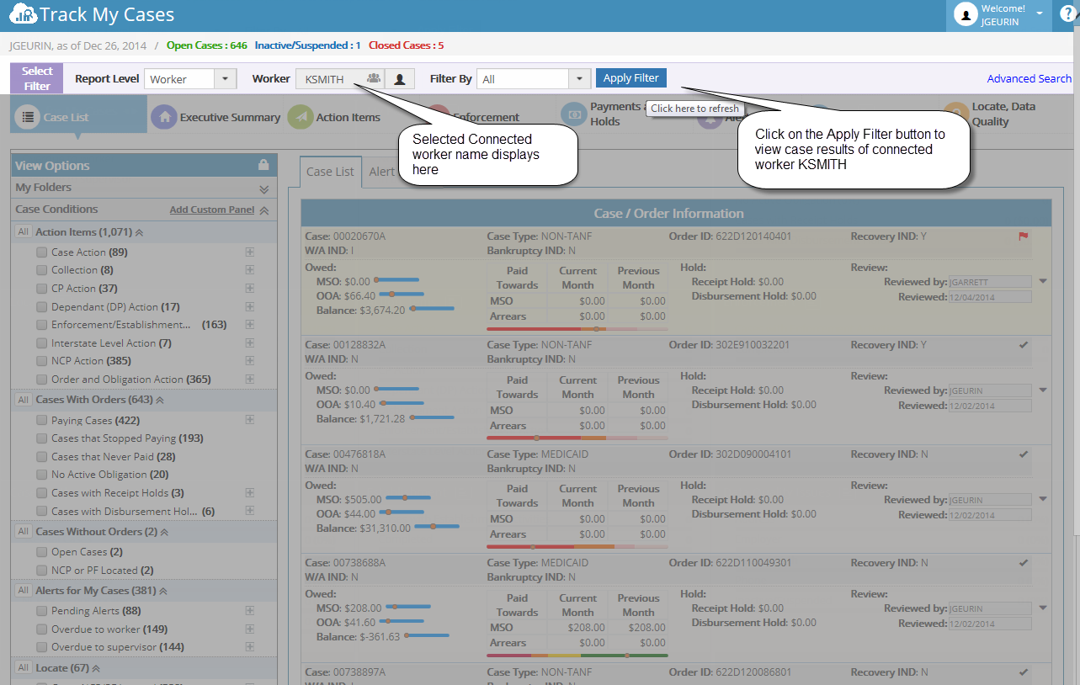This screenshot has height=685, width=1080.
Task: Open the Filter By dropdown
Action: (579, 79)
